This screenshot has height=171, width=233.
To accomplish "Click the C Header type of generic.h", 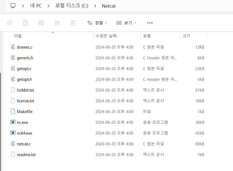I will (160, 58).
